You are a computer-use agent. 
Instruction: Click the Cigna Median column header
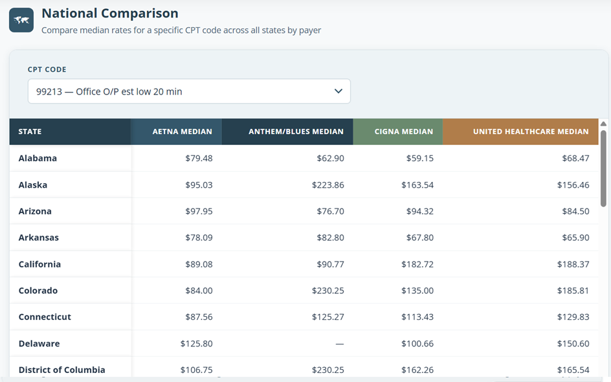[x=398, y=131]
